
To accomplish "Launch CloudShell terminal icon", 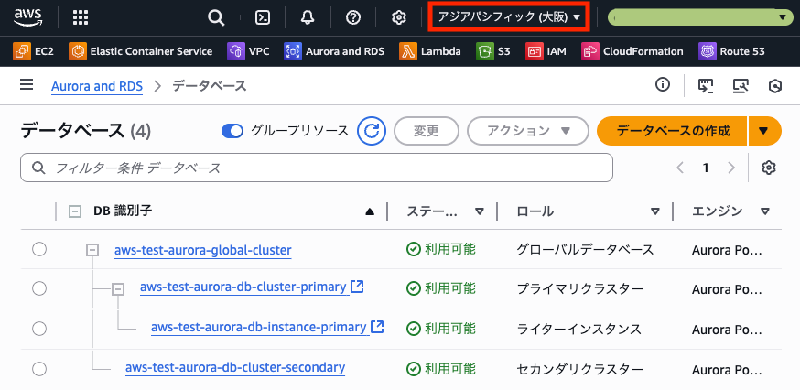I will coord(263,18).
